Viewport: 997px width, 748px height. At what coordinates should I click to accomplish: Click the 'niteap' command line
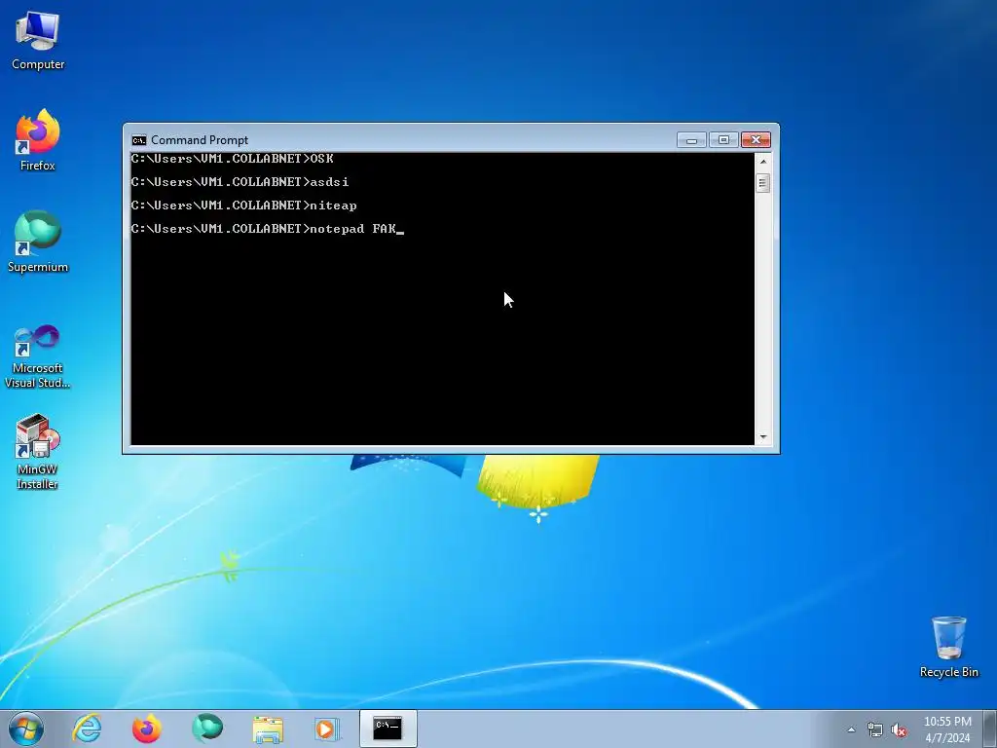pos(244,205)
